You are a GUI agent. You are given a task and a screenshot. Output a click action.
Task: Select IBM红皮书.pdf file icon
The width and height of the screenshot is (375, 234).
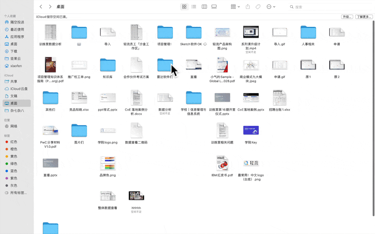[x=222, y=163]
